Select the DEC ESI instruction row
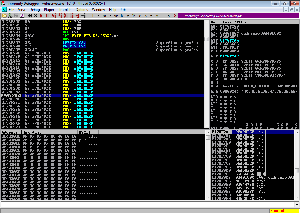The width and height of the screenshot is (300, 213). point(102,32)
